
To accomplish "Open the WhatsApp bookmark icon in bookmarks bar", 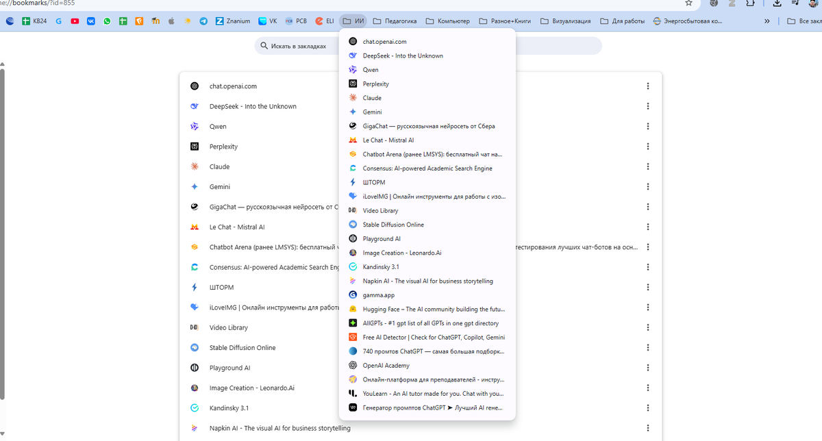I will 108,21.
